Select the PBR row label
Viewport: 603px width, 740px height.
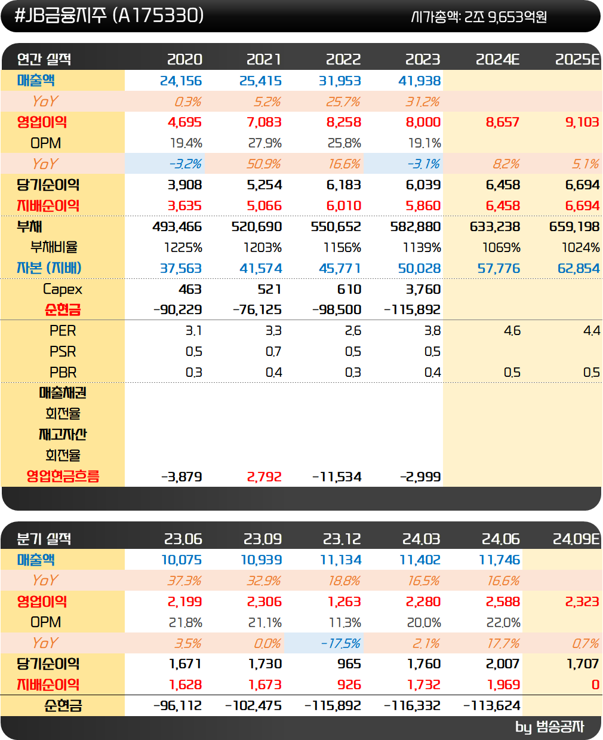tap(63, 372)
